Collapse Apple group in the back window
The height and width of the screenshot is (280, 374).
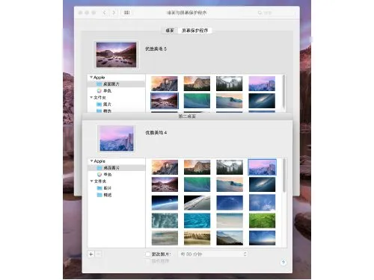(91, 78)
